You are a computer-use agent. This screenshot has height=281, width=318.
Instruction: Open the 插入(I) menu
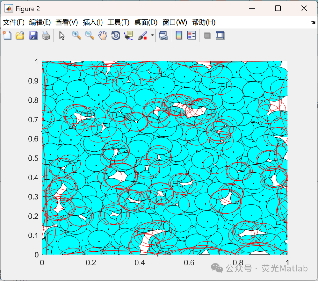pos(93,22)
